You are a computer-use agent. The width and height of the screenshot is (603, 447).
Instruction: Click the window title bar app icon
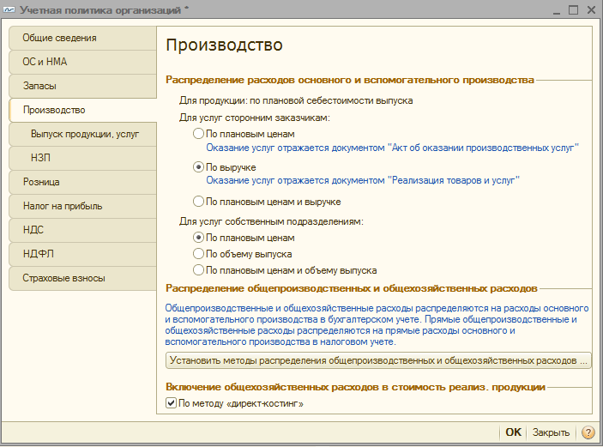pos(9,9)
